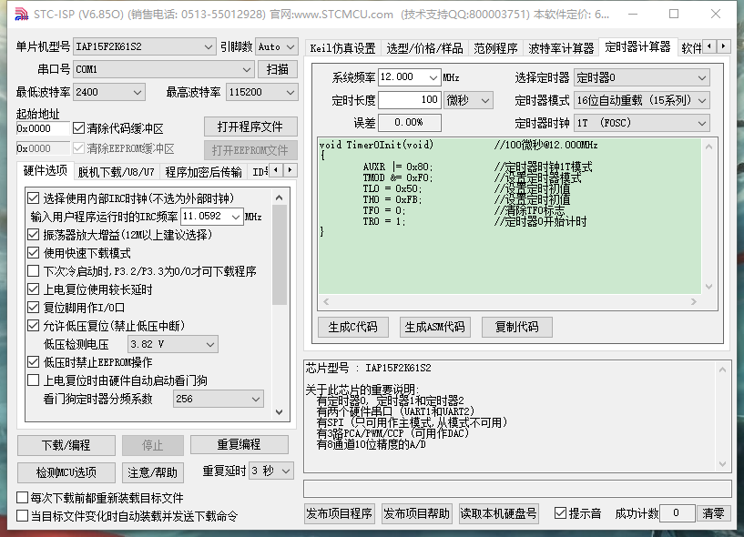Screen dimensions: 744x537
Task: Open the 最高波特率 115200 dropdown
Action: pos(262,92)
